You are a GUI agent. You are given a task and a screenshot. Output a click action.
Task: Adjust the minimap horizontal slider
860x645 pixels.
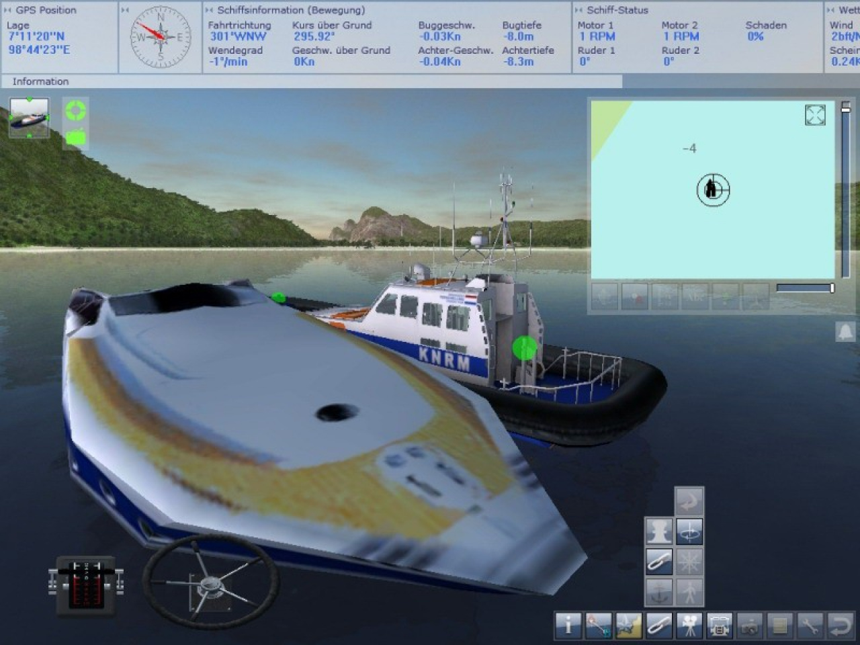point(806,288)
